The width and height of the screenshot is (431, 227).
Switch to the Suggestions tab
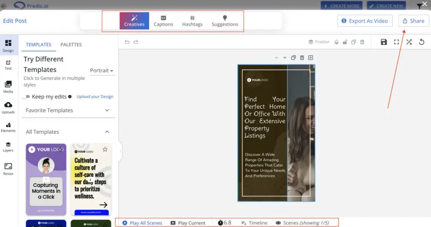pyautogui.click(x=225, y=21)
